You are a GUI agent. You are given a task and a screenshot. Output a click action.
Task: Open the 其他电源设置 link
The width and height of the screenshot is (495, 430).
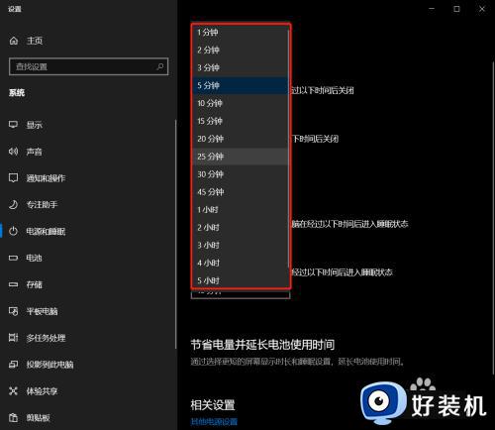214,422
